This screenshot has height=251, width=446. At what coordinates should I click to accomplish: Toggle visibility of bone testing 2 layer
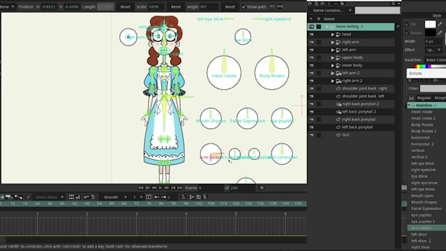(x=312, y=26)
